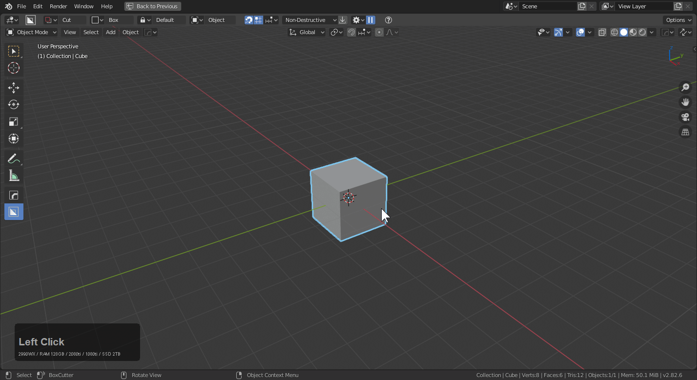Click the Back to Previous button

click(x=152, y=6)
